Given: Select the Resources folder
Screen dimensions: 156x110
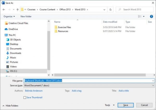Looking at the screenshot, I should click(x=63, y=31).
